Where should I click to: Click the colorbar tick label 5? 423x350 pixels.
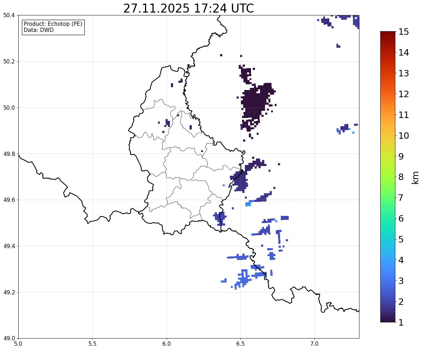click(401, 239)
